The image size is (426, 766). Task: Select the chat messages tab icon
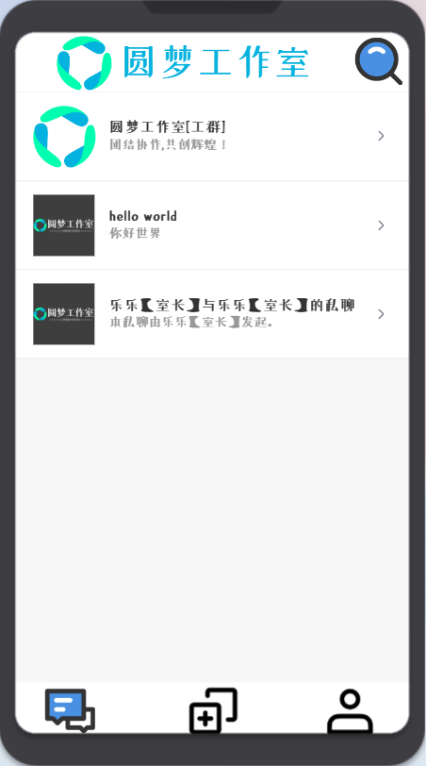click(x=70, y=709)
